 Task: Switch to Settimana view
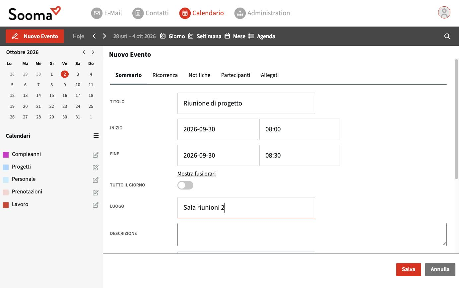(205, 36)
